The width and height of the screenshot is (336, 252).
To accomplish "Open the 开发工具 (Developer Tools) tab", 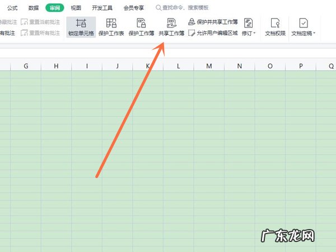I will [x=102, y=8].
